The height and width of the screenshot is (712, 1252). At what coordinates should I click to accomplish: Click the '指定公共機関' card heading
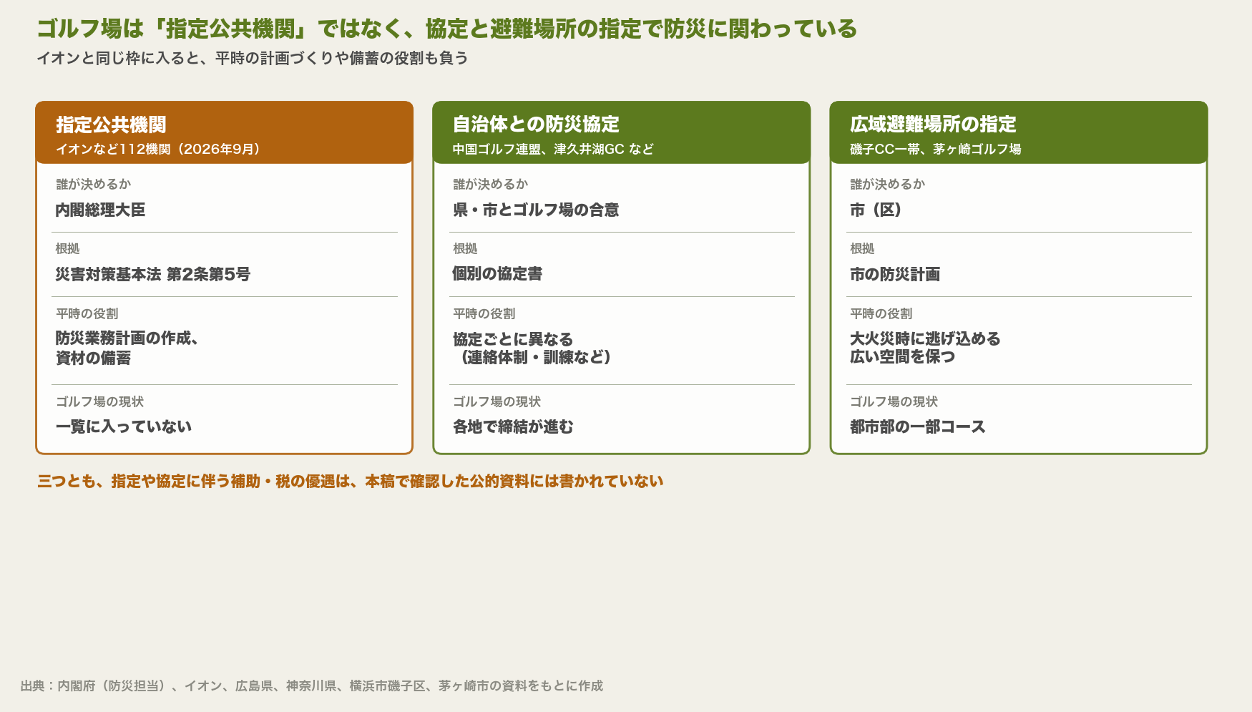111,125
